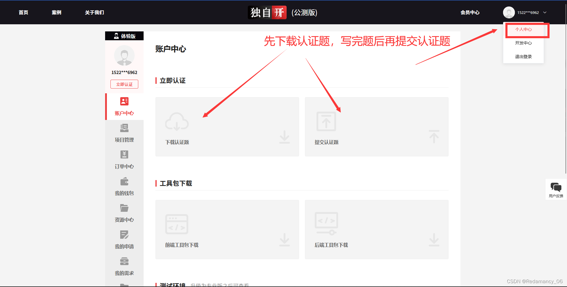Image resolution: width=567 pixels, height=287 pixels.
Task: Click the 订单中心 sidebar icon
Action: (124, 155)
